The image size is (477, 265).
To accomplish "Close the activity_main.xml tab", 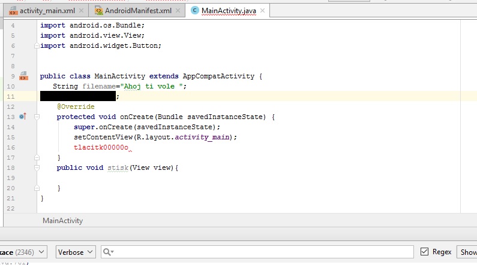I will pos(81,11).
